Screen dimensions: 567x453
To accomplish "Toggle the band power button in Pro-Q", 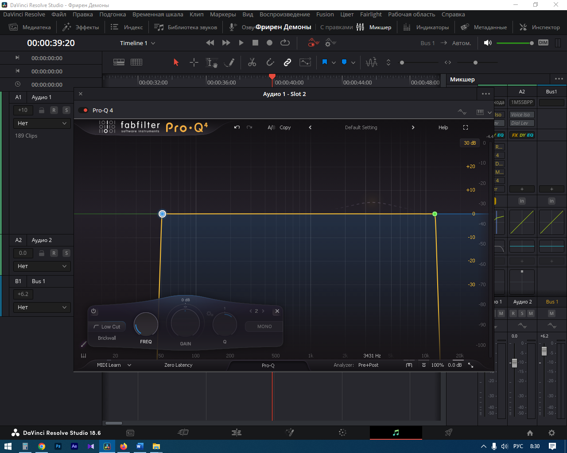I will pos(93,311).
